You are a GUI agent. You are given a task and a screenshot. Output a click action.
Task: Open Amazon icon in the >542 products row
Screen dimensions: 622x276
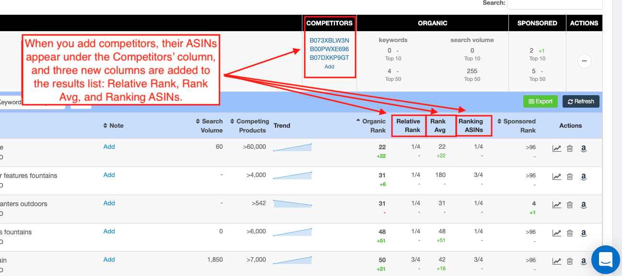pos(584,205)
